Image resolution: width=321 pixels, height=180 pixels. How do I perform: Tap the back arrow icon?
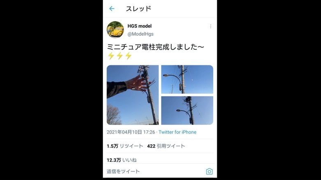(112, 9)
